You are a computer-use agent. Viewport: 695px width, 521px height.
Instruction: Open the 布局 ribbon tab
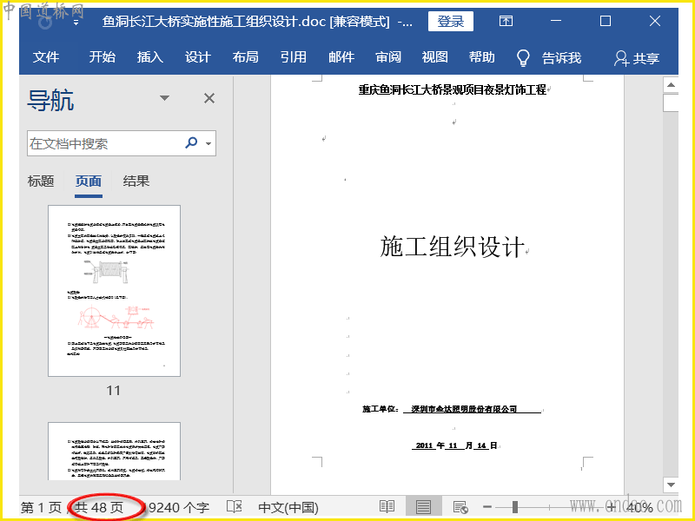(x=246, y=57)
